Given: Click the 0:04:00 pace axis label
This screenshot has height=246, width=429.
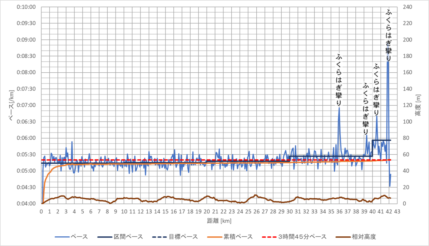Looking at the screenshot, I should coord(27,204).
